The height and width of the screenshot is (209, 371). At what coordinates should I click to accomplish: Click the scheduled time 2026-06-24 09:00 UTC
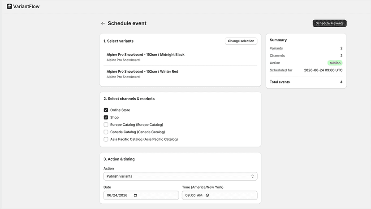pos(323,70)
